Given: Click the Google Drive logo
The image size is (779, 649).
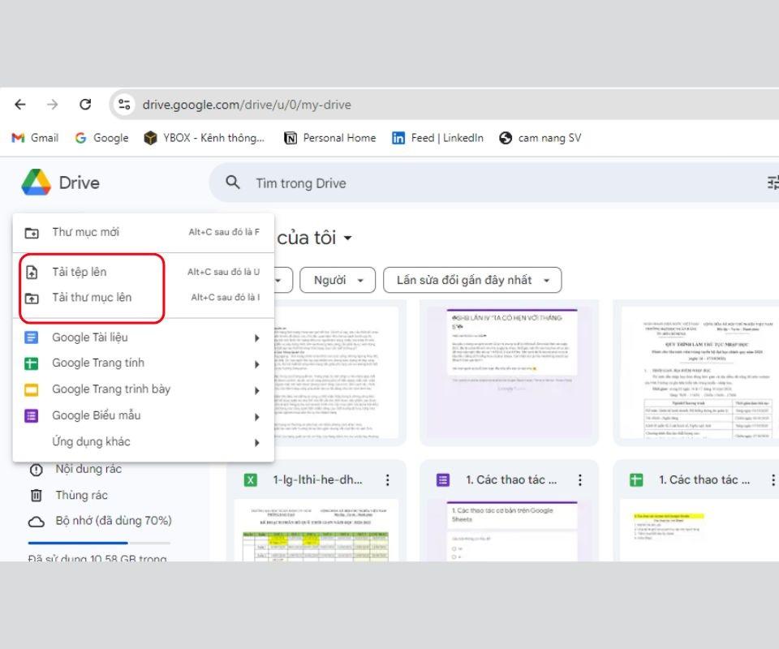Looking at the screenshot, I should (x=37, y=183).
